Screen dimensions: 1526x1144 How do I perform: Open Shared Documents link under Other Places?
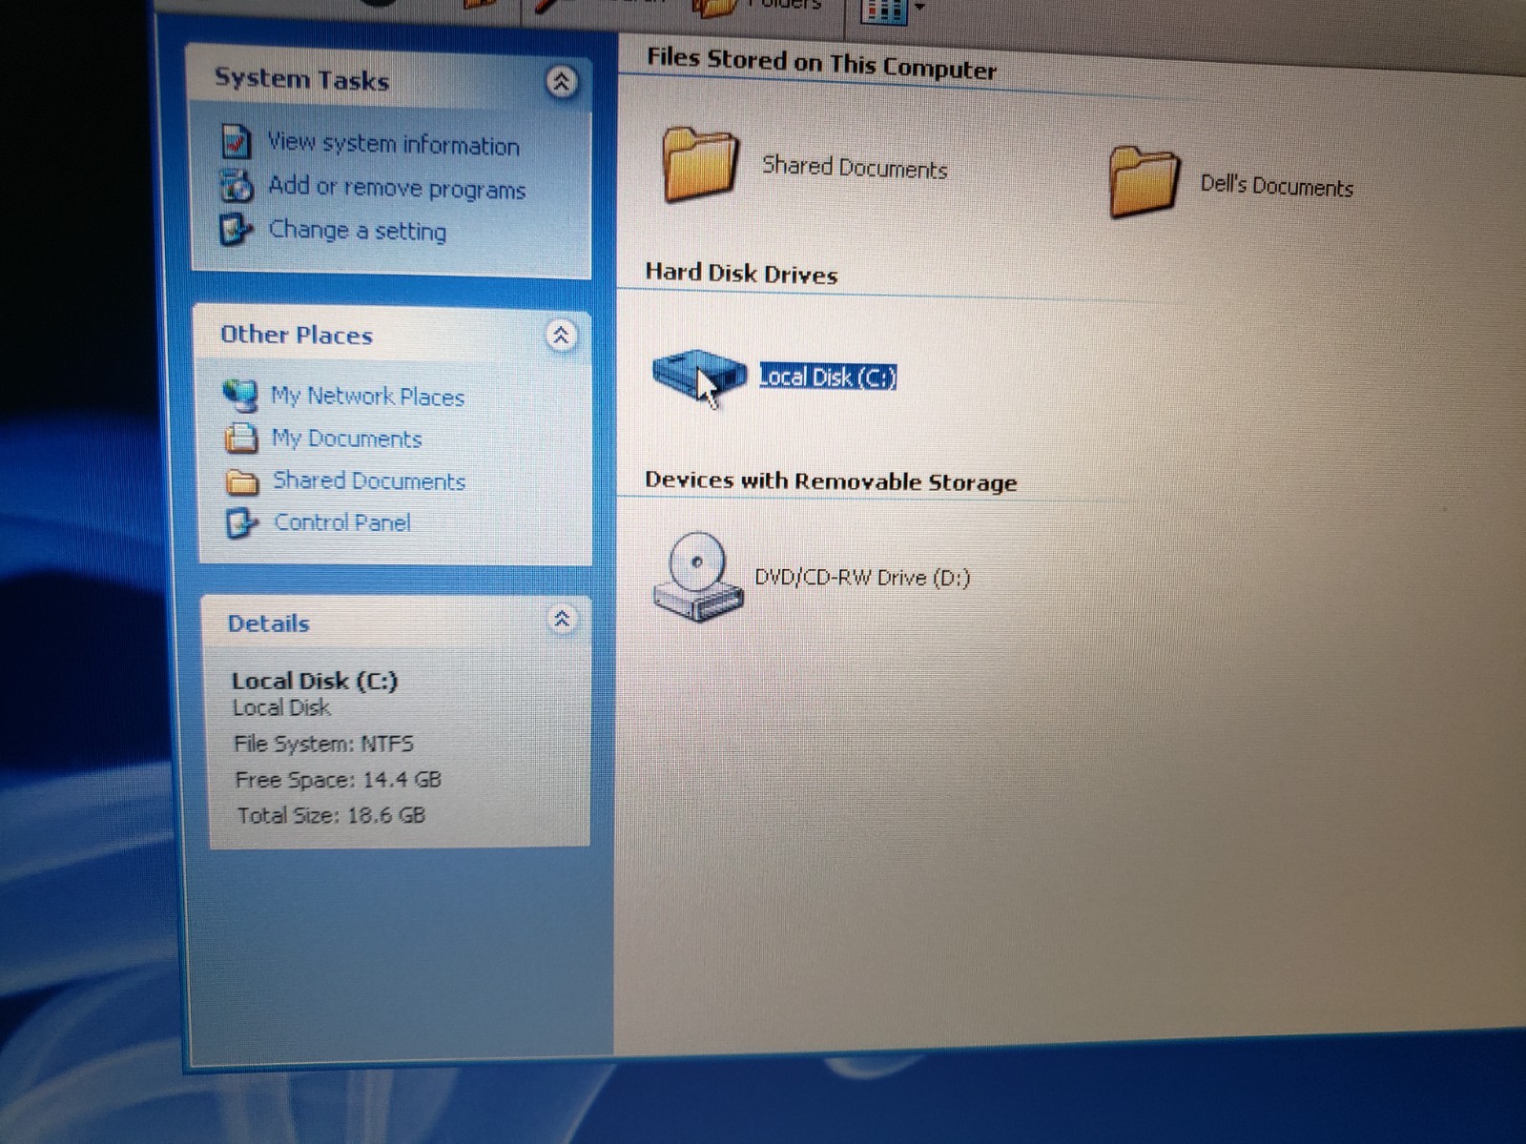[369, 480]
